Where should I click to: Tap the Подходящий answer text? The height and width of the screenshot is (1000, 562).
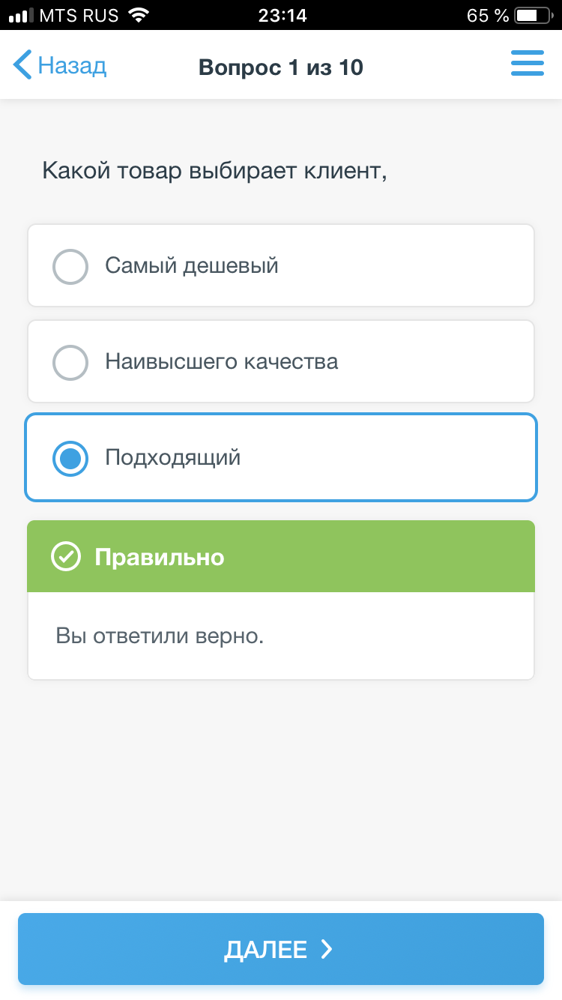(x=173, y=457)
